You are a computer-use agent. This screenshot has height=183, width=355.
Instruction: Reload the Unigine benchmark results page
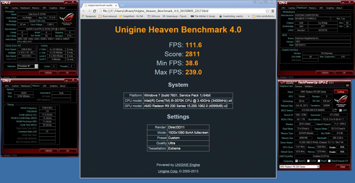click(x=95, y=11)
